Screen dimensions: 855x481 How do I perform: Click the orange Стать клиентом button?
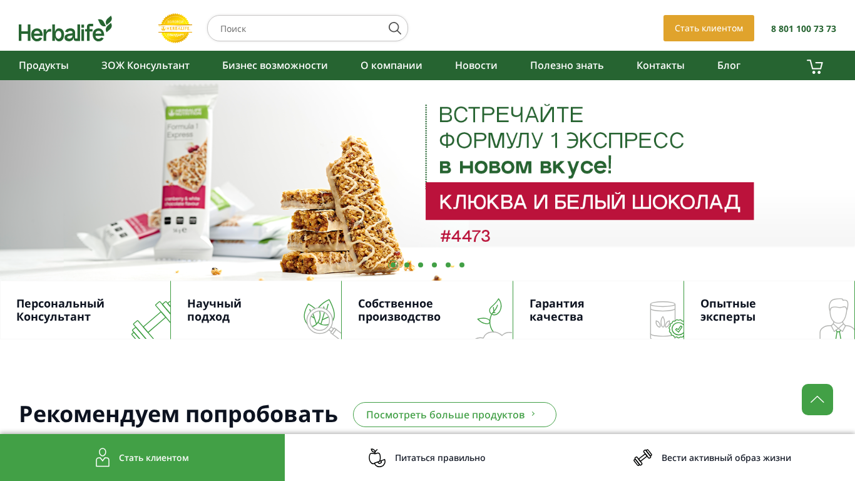pyautogui.click(x=709, y=28)
